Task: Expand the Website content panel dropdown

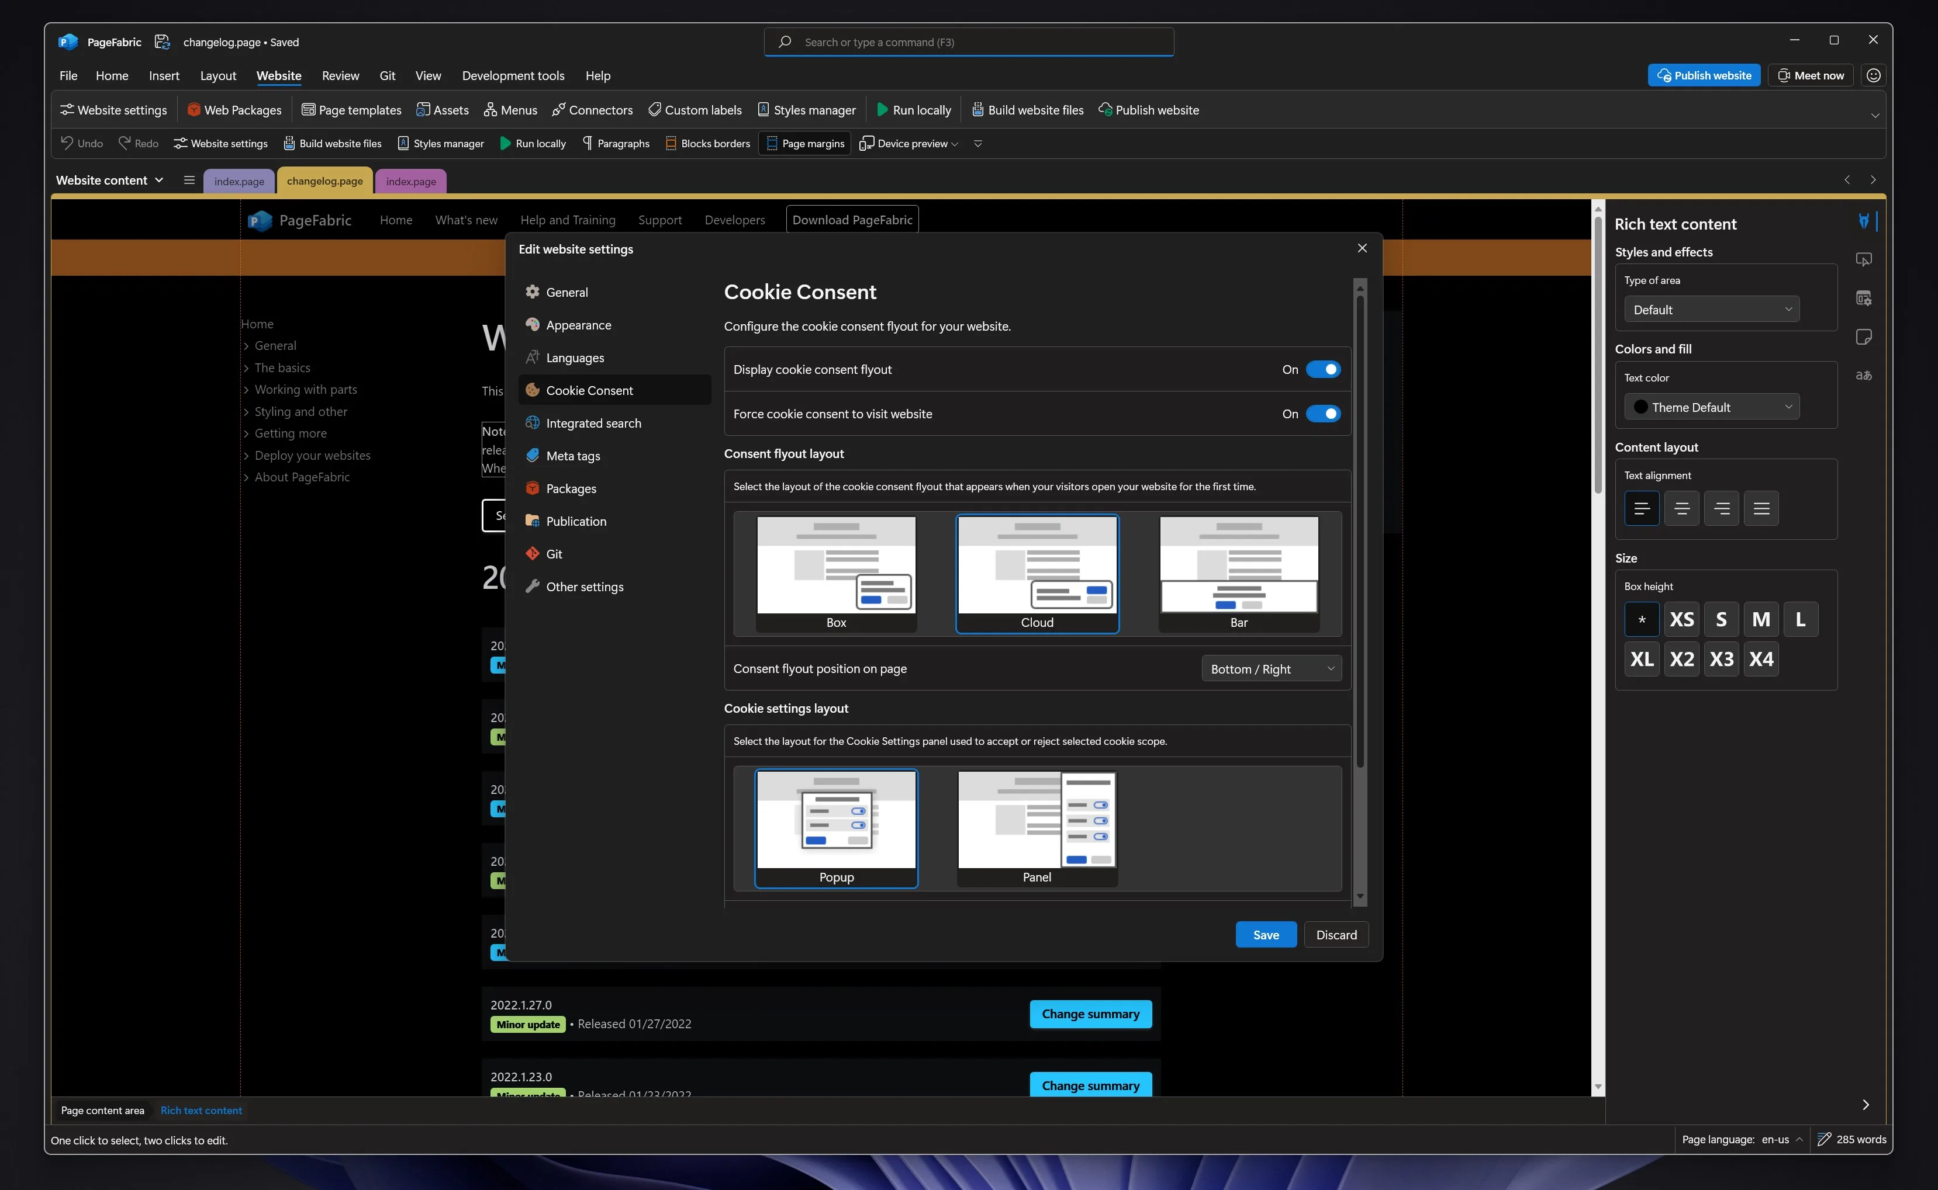Action: click(109, 181)
